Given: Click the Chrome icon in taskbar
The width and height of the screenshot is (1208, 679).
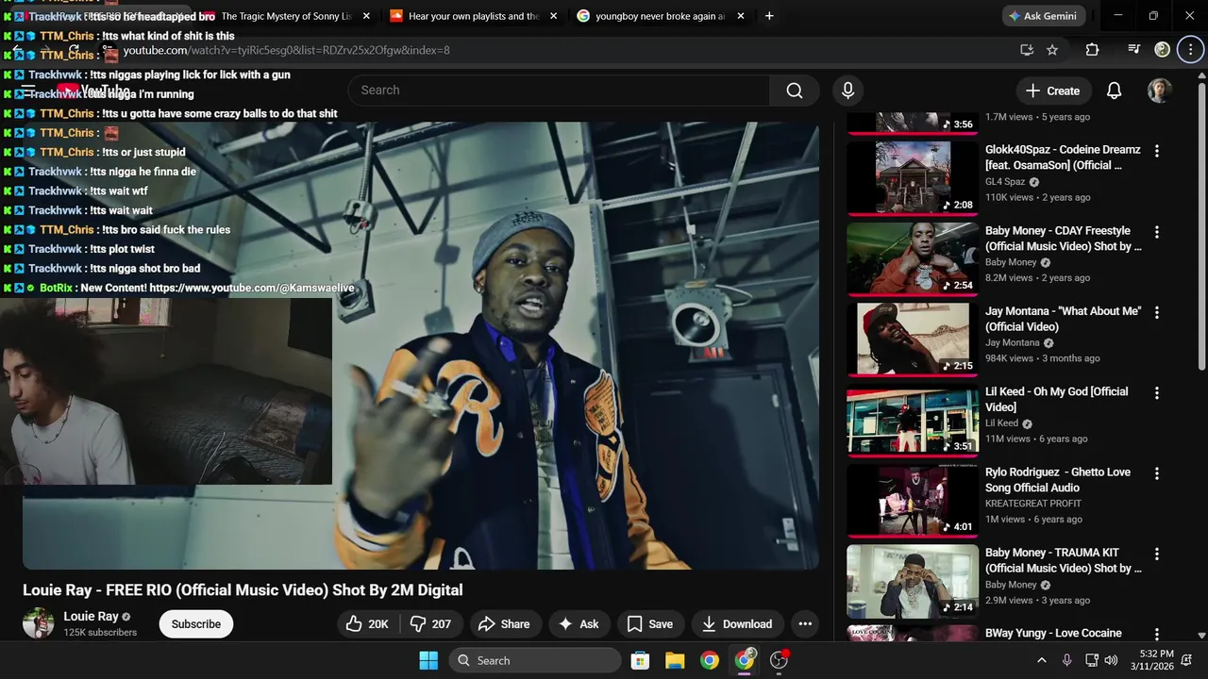Looking at the screenshot, I should [710, 660].
